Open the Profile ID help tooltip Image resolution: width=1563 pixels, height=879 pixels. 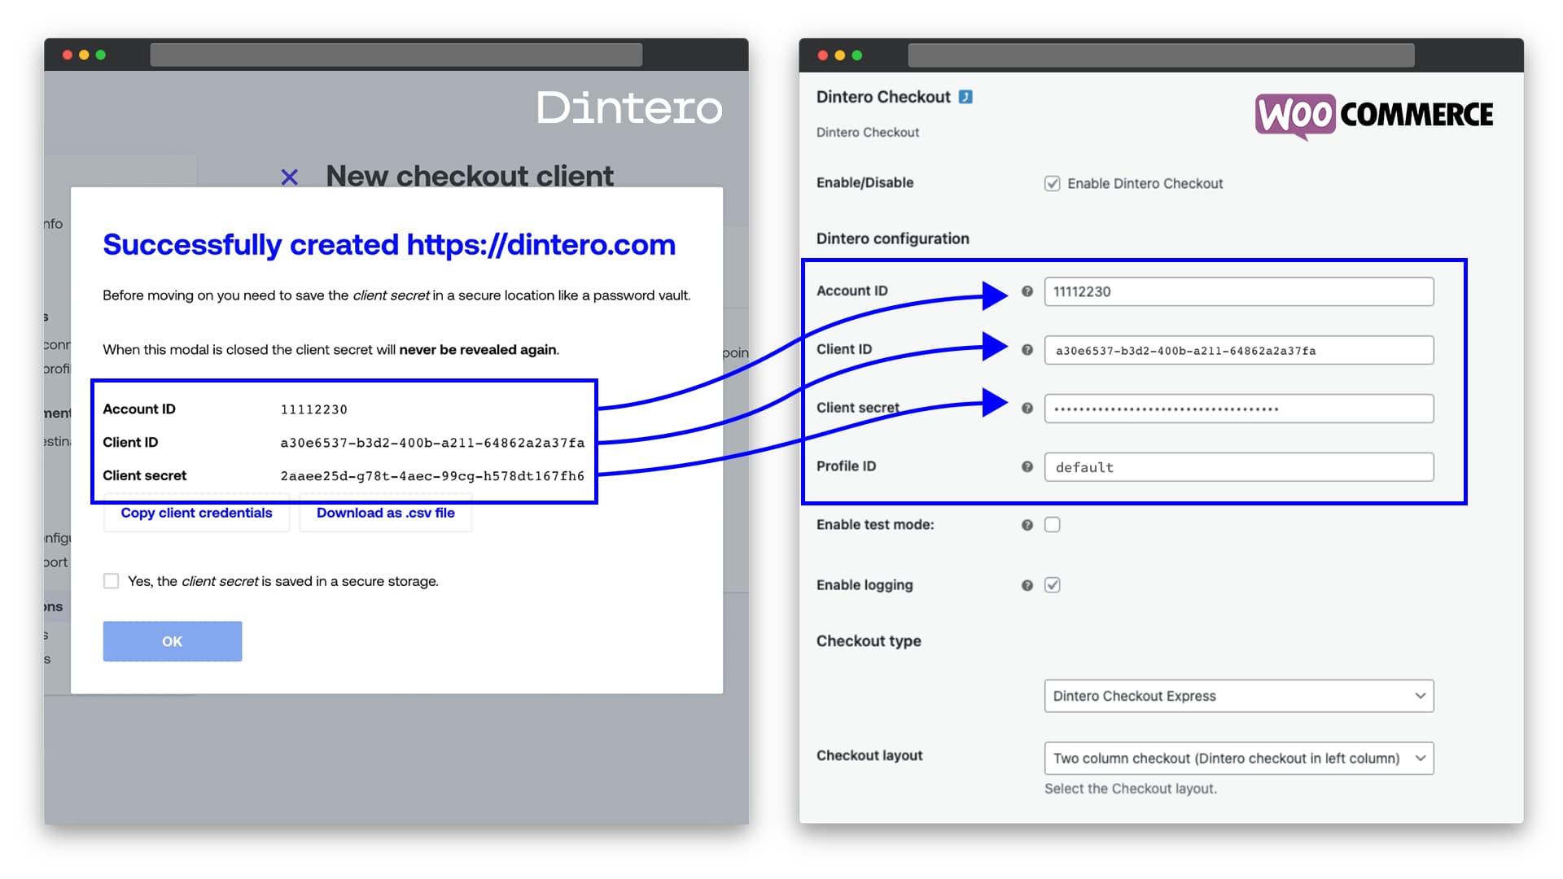point(1027,466)
